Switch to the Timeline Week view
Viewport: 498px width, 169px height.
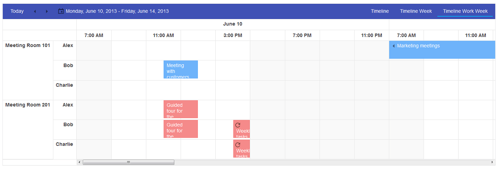(416, 11)
